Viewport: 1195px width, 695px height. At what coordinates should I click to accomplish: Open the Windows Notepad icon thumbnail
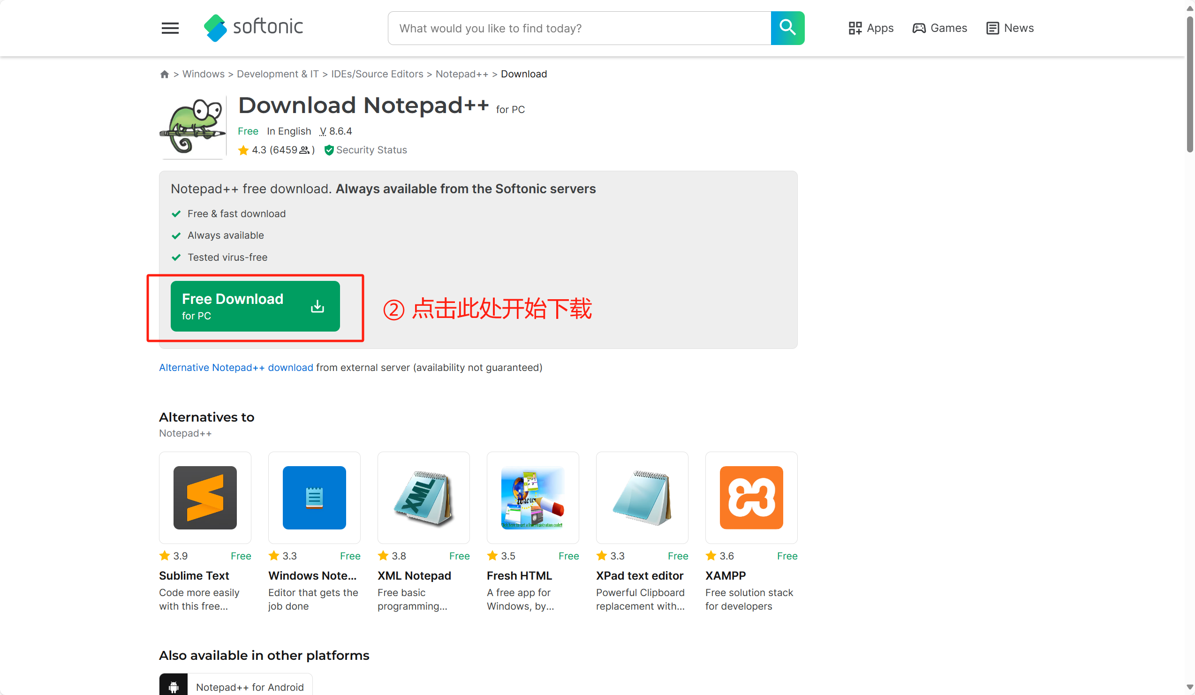click(314, 497)
